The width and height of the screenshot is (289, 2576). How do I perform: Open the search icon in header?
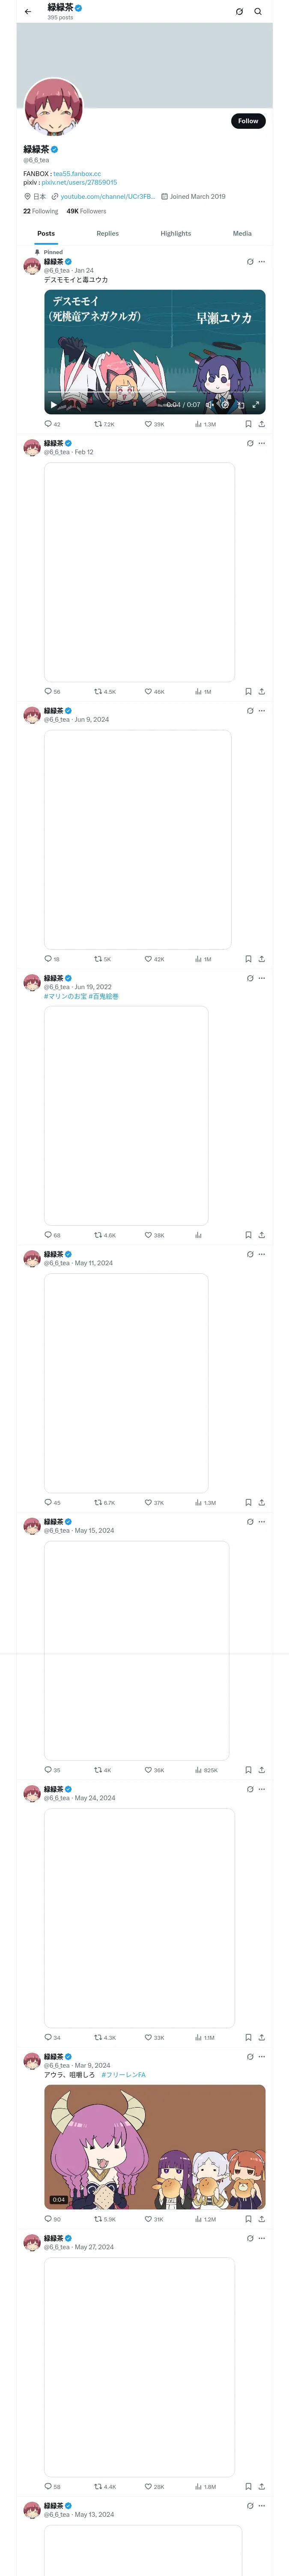coord(258,12)
